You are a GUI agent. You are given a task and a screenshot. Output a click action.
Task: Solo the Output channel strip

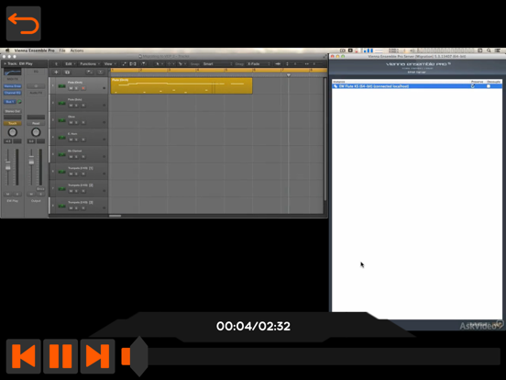[40, 195]
